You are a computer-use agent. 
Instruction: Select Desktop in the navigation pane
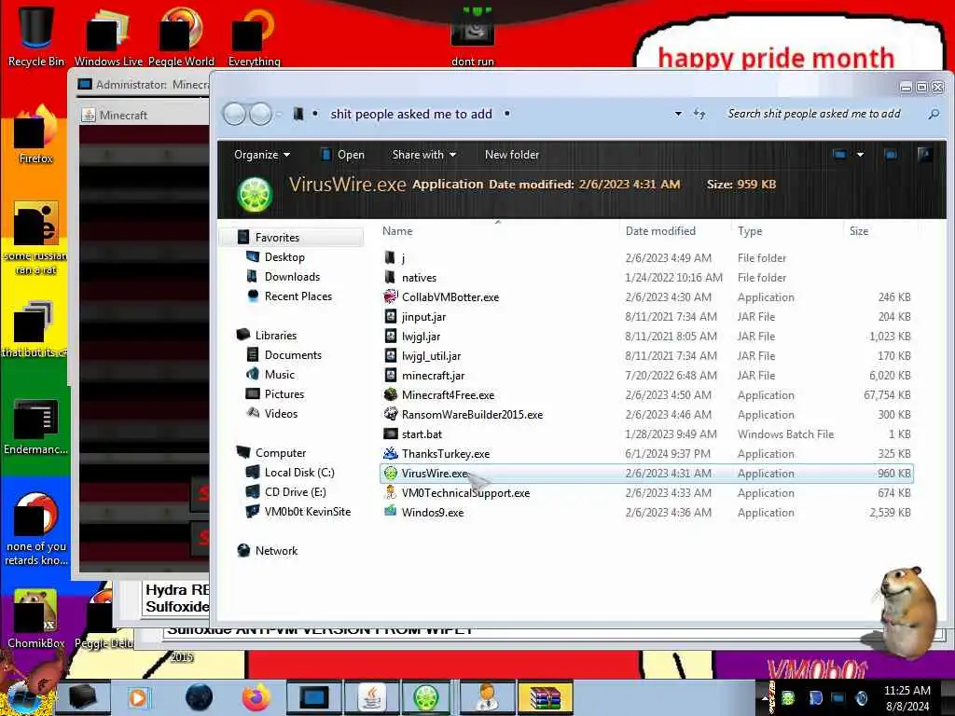tap(284, 257)
